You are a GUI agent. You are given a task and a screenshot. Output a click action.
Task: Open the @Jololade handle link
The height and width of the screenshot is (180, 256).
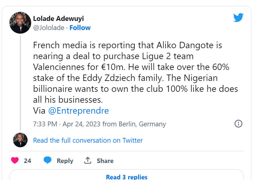[48, 28]
